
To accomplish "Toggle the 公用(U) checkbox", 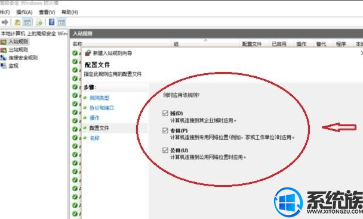I will (165, 150).
